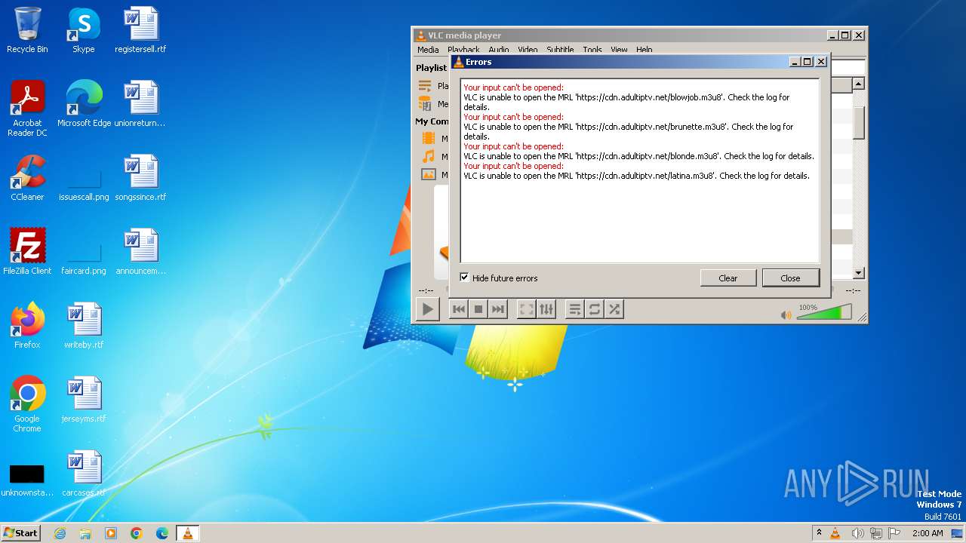Screen dimensions: 966x543
Task: Open the Audio menu in VLC
Action: tap(499, 50)
